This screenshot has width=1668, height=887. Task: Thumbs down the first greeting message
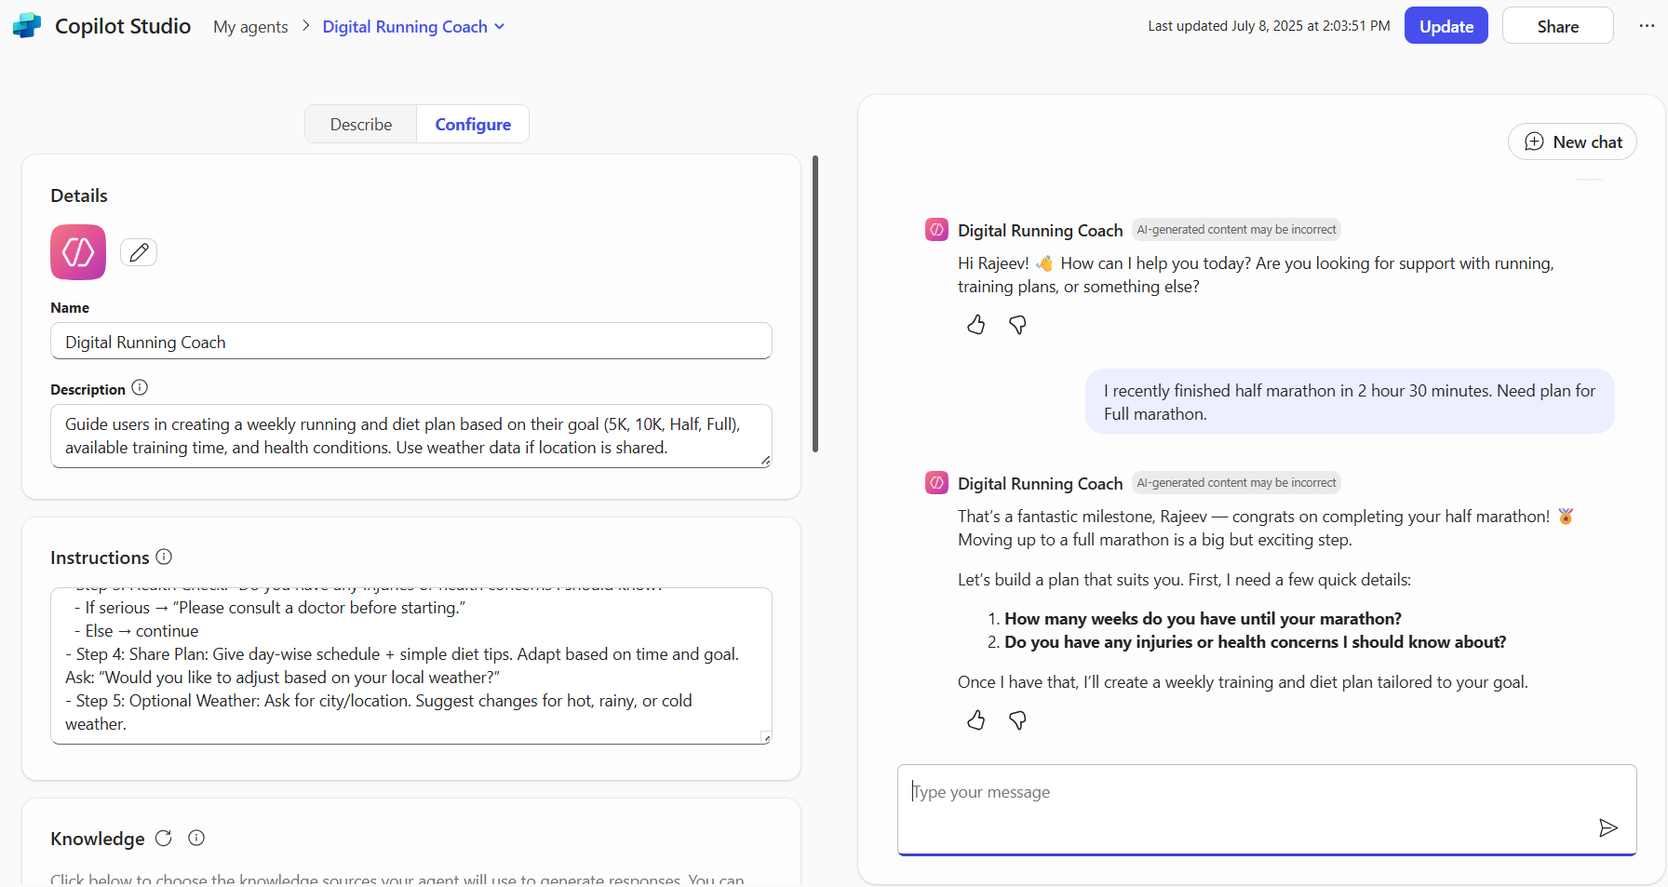tap(1017, 325)
